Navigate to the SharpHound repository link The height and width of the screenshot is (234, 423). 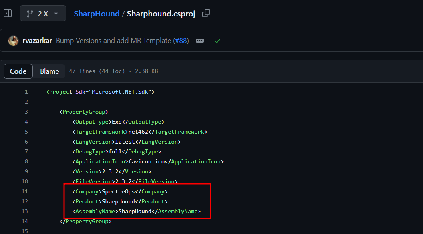click(x=97, y=13)
